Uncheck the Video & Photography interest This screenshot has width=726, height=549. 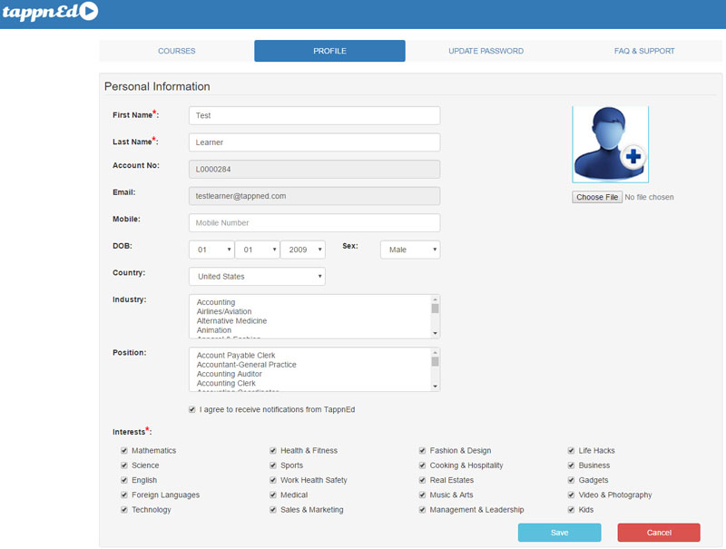tap(571, 495)
